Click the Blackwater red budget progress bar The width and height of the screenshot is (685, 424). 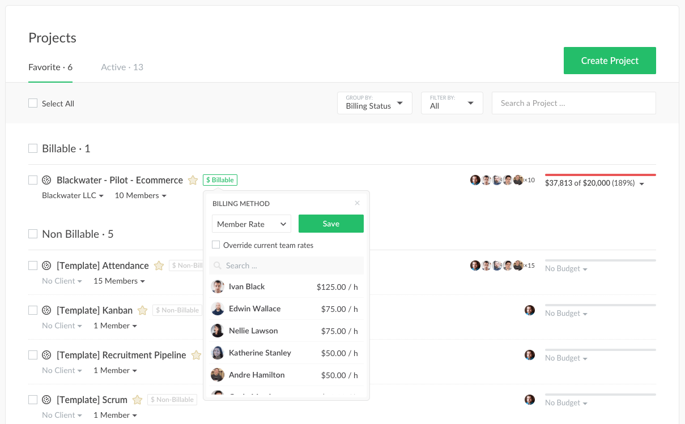(x=600, y=175)
